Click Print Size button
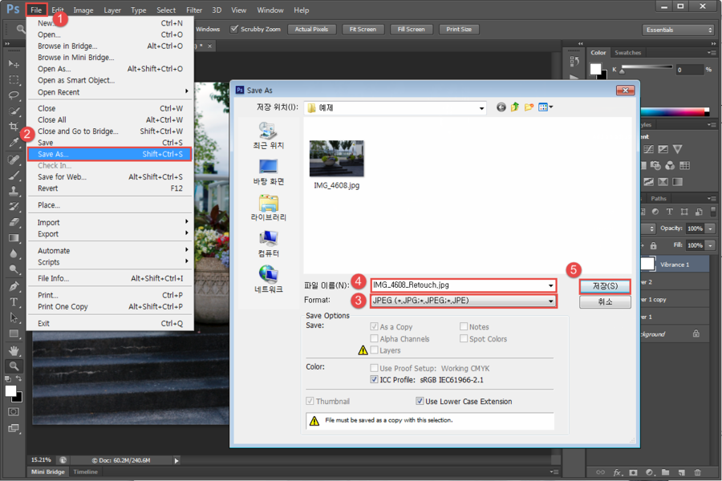This screenshot has width=722, height=481. 459,30
